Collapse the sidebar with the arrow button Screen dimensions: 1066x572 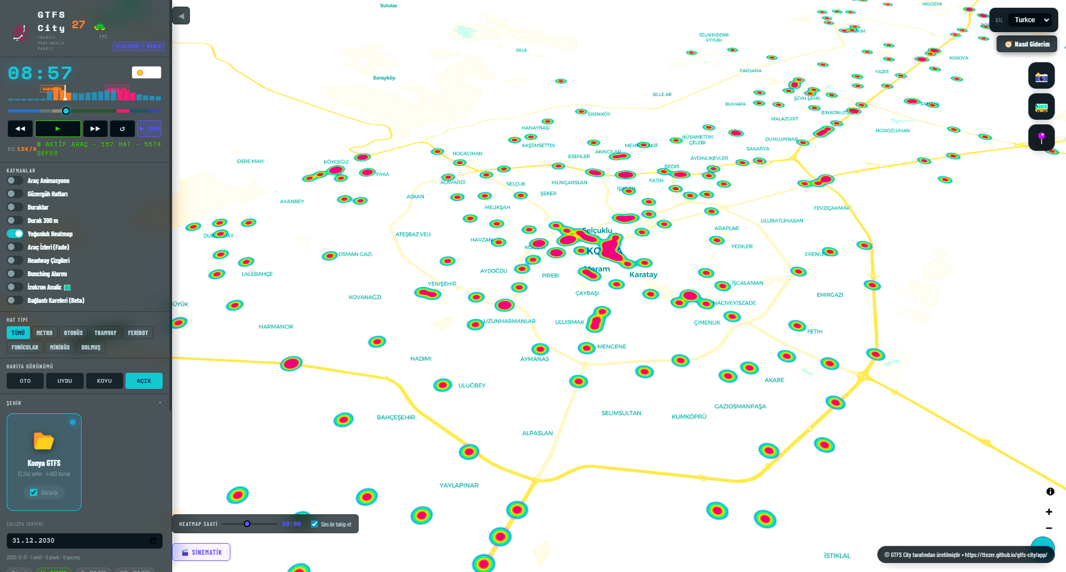(x=181, y=16)
